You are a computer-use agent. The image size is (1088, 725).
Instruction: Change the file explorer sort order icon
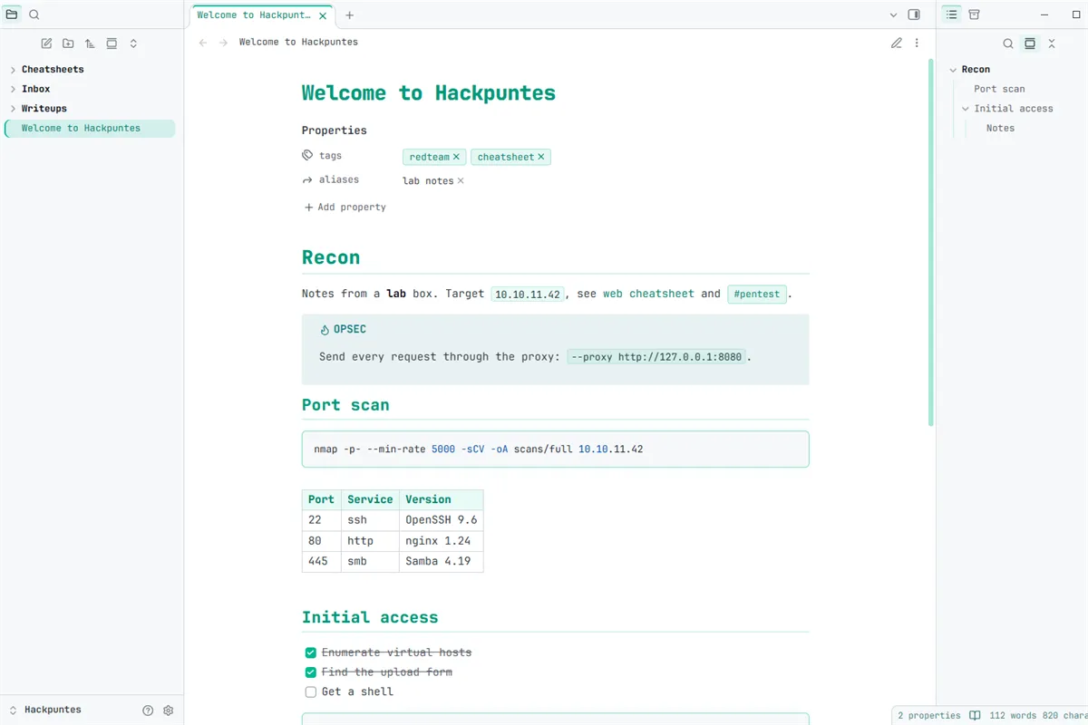point(90,43)
